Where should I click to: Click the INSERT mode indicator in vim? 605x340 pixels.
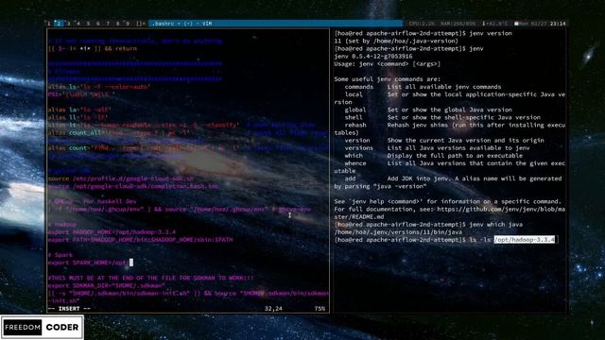pyautogui.click(x=69, y=309)
